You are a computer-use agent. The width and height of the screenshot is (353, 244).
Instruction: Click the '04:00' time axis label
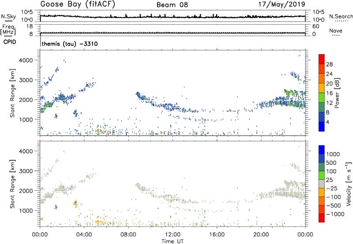[x=84, y=235]
